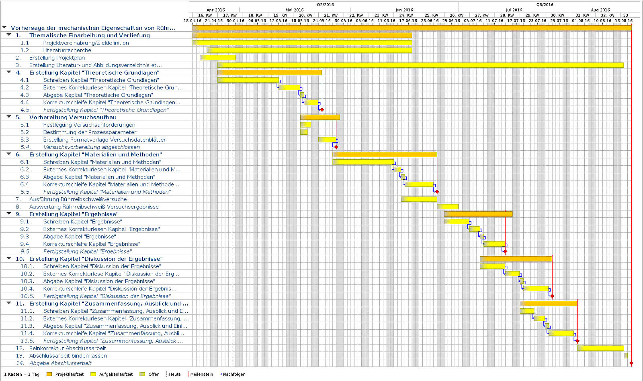The width and height of the screenshot is (643, 381).
Task: Collapse group 10 Diskussion der Ergebnisse triangle
Action: pyautogui.click(x=9, y=258)
